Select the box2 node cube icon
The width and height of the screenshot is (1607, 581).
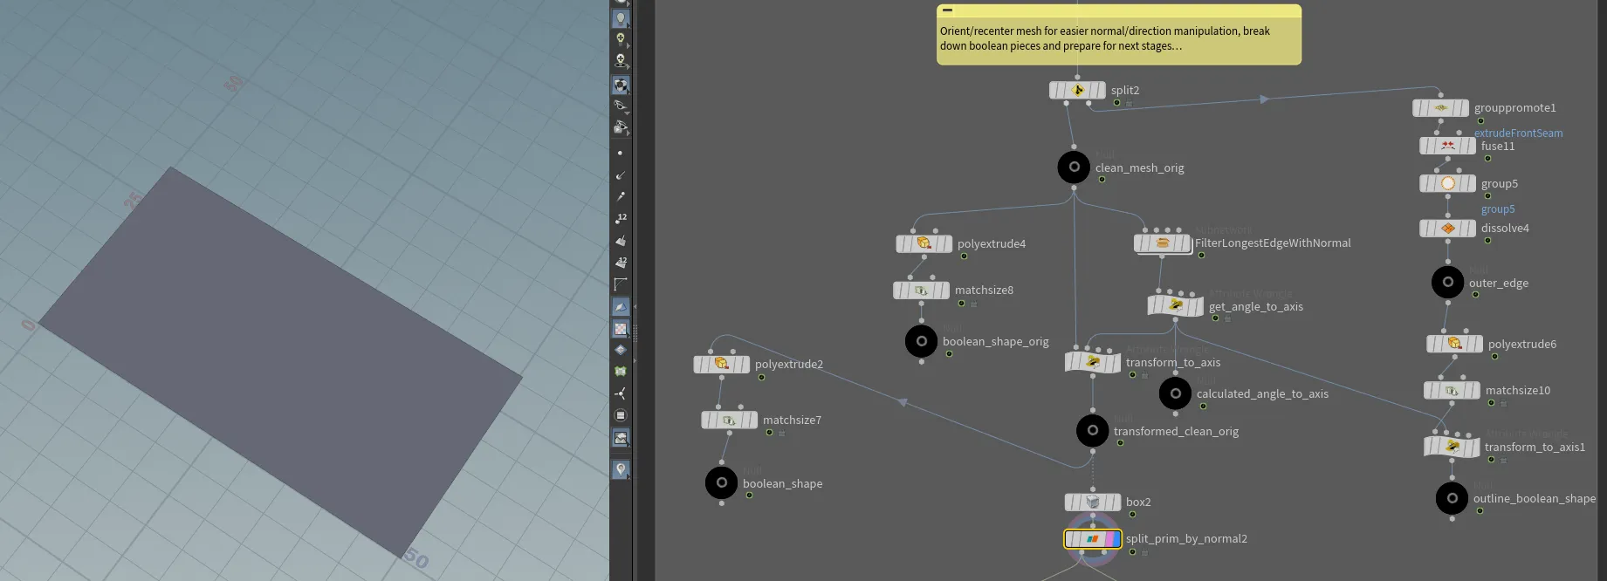1093,502
